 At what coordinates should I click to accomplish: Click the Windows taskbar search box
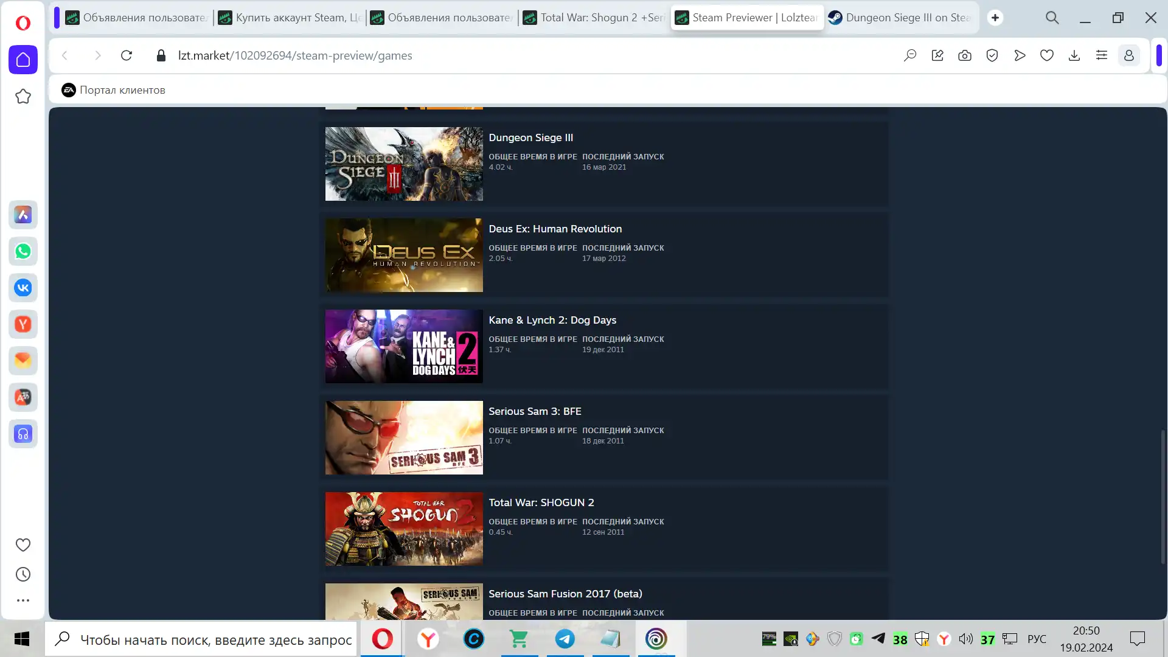point(201,639)
